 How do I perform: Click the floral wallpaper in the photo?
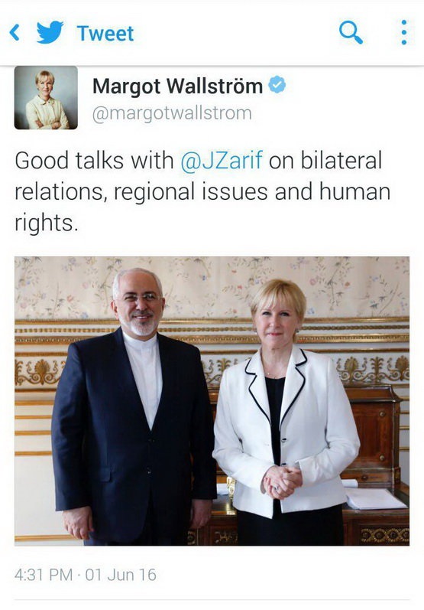[x=212, y=286]
